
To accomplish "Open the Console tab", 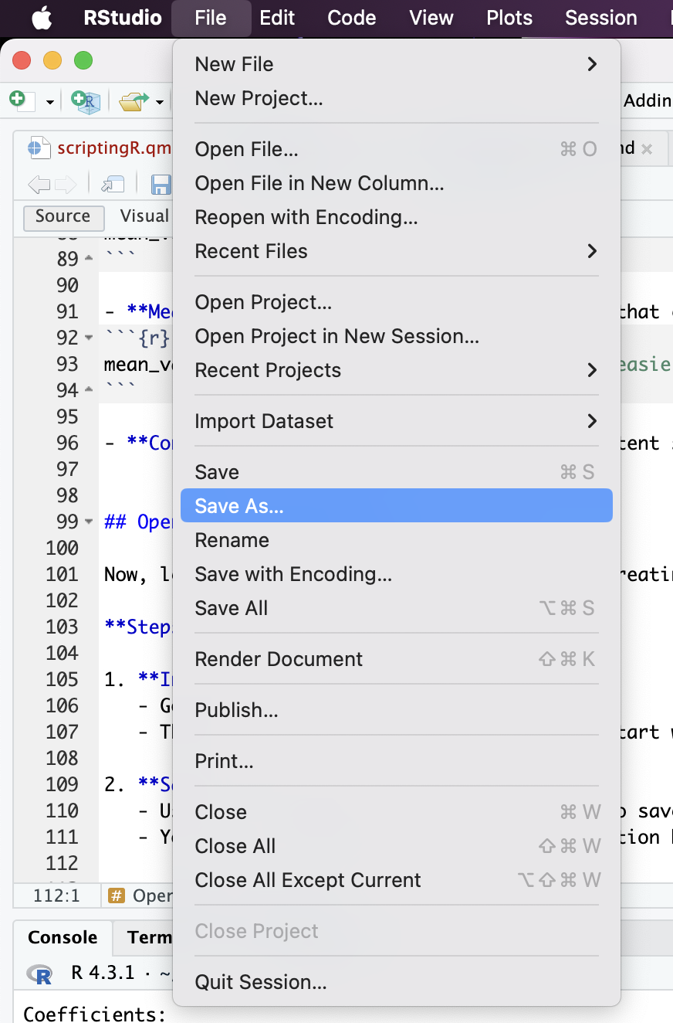I will point(63,937).
